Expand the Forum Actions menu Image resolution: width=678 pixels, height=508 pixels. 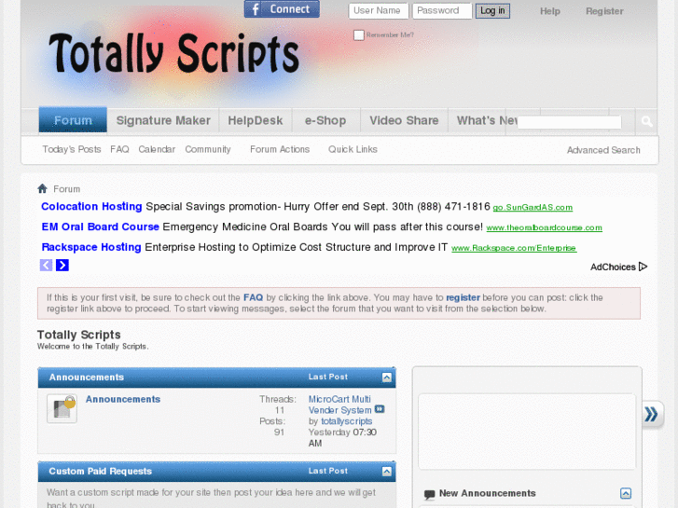[280, 149]
